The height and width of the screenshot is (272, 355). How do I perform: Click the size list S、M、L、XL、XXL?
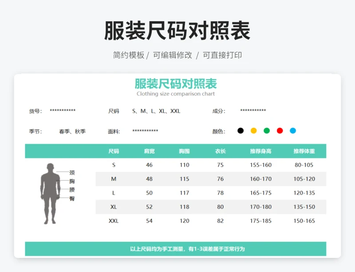tap(156, 111)
